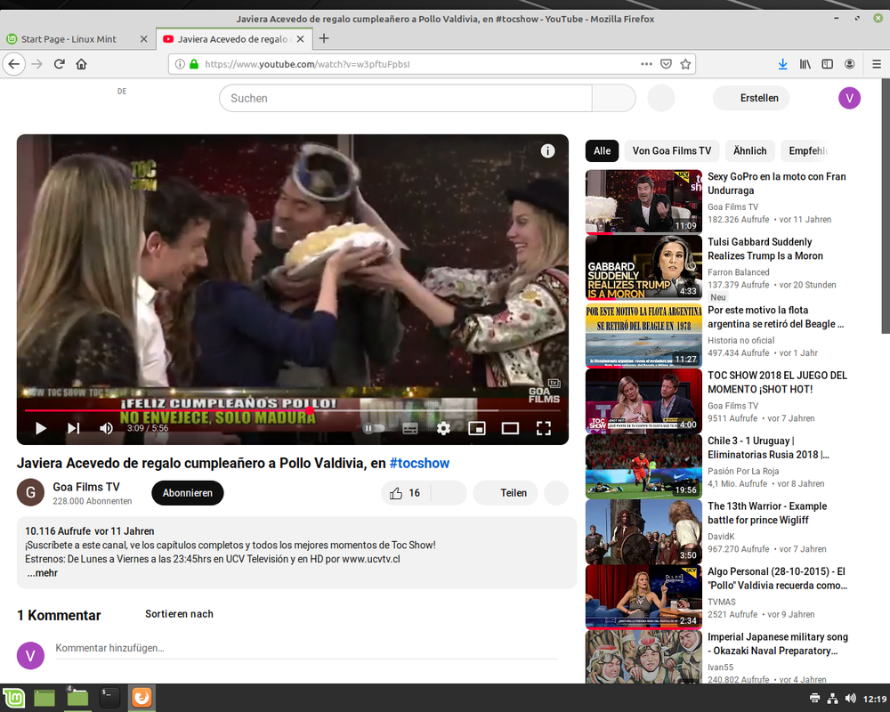Image resolution: width=890 pixels, height=712 pixels.
Task: Open the Goa Films TV channel avatar
Action: [x=30, y=492]
